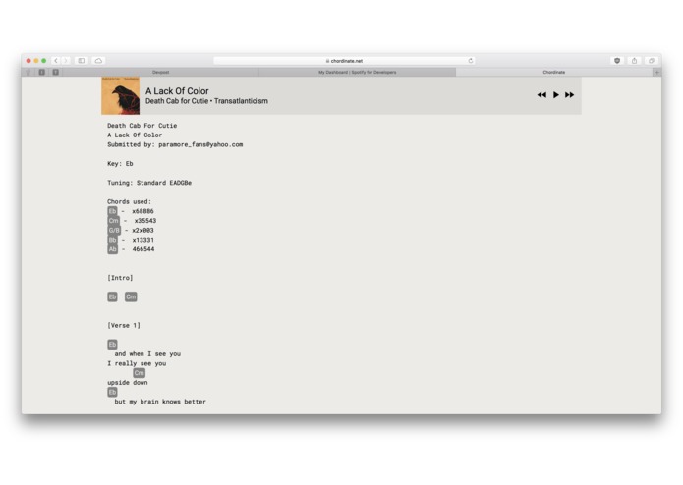
Task: Click the Eb chord in the Intro section
Action: 112,296
